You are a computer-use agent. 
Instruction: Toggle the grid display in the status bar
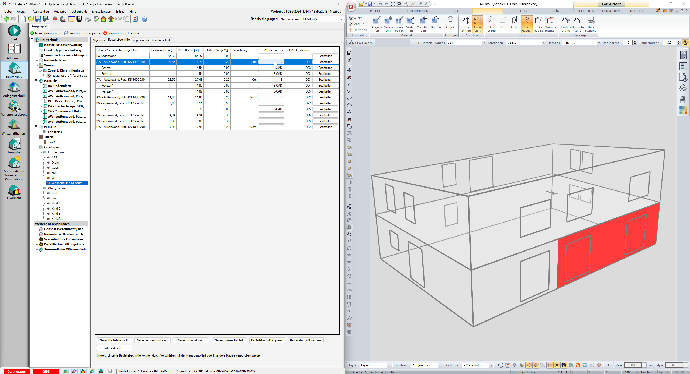(550, 365)
